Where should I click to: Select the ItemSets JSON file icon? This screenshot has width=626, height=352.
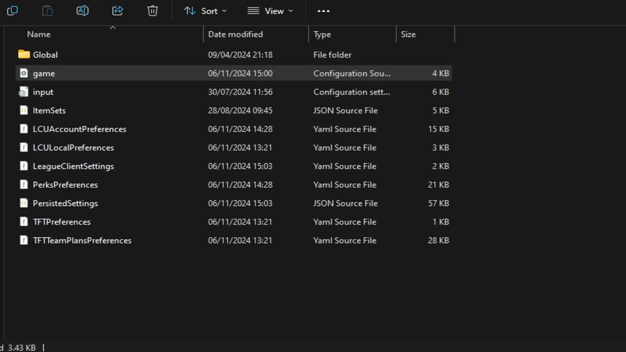(23, 111)
